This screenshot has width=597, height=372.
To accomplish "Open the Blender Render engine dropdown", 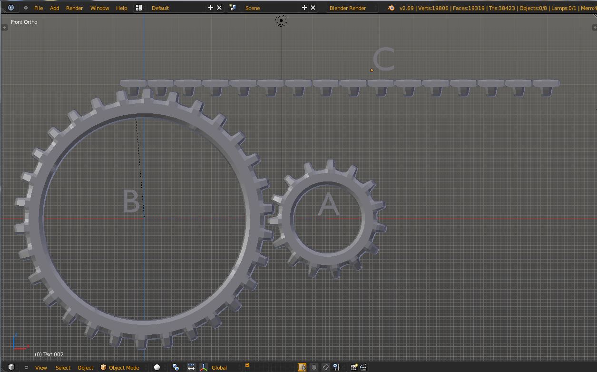I will (352, 8).
